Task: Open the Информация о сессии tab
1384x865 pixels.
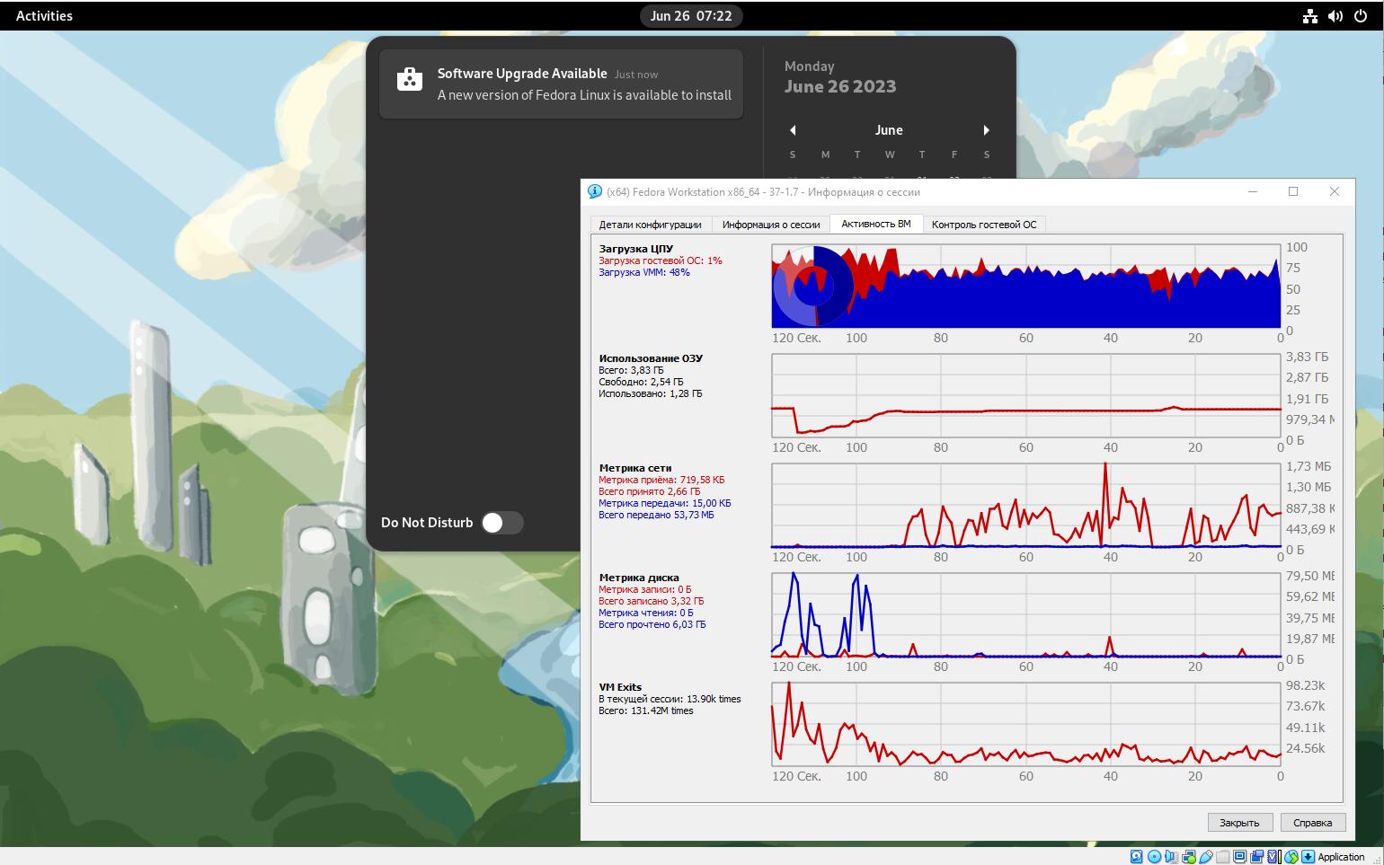Action: tap(770, 225)
